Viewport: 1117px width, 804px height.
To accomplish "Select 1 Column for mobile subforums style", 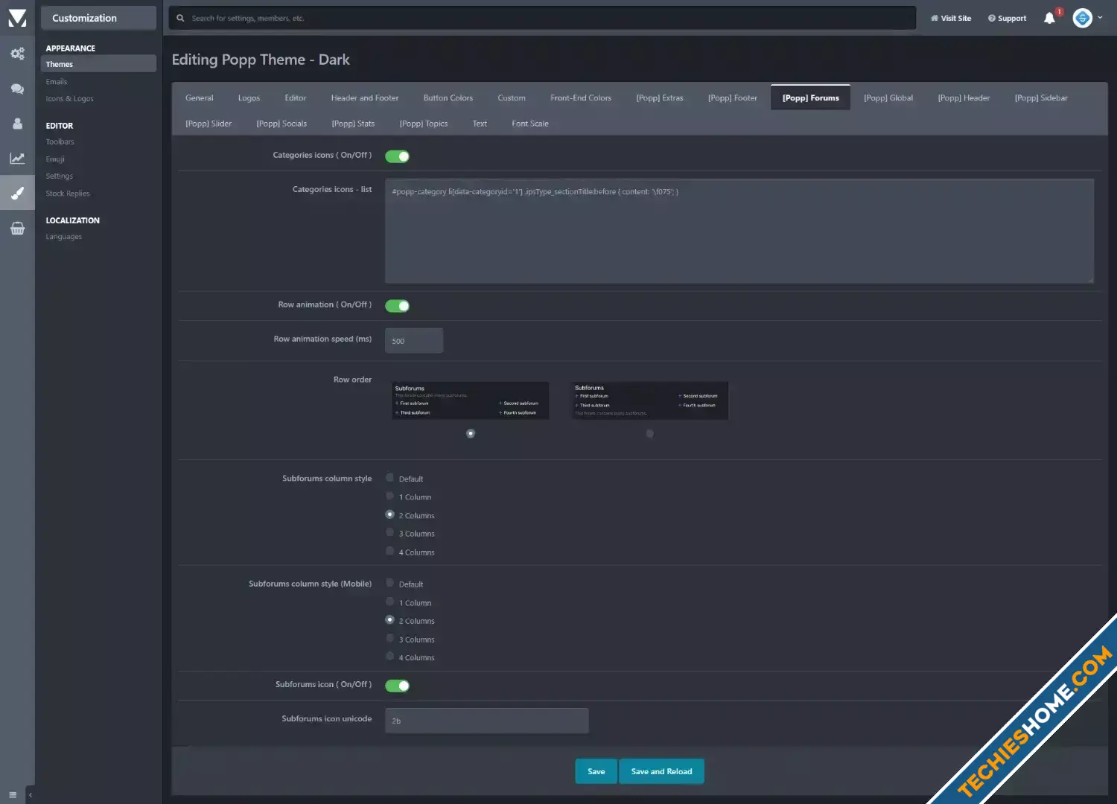I will (389, 602).
